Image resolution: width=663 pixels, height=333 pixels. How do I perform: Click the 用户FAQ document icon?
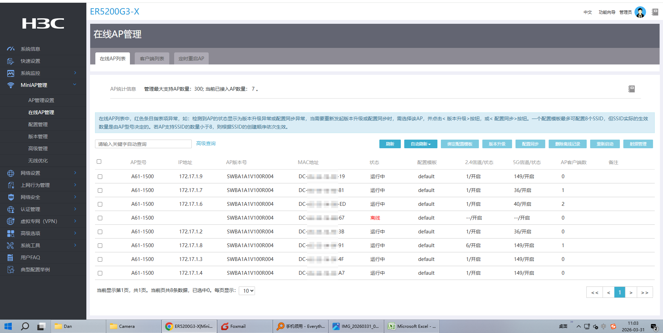click(11, 258)
